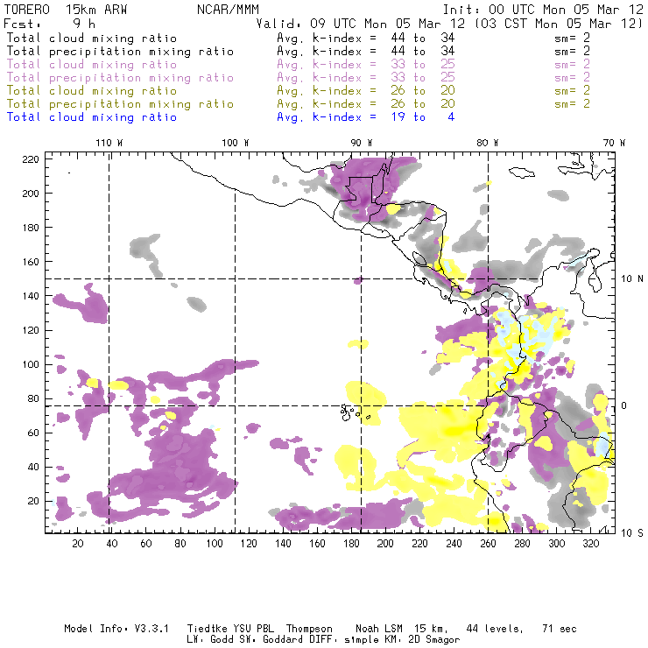Click 'Valid: 09 UTC Mon 05 Mar 12' text
Viewport: 648px width, 648px height.
[361, 24]
